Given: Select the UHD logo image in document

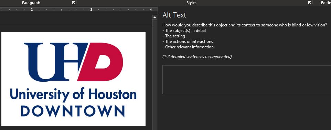Looking at the screenshot, I should pyautogui.click(x=74, y=79).
